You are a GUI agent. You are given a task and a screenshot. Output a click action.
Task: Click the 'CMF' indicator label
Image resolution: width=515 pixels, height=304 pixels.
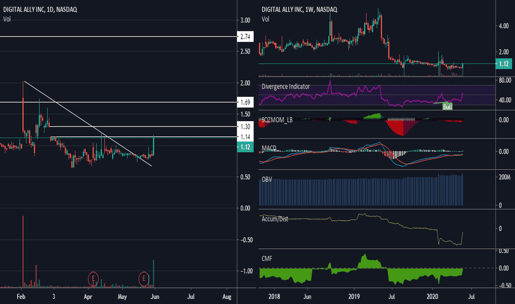coord(267,259)
